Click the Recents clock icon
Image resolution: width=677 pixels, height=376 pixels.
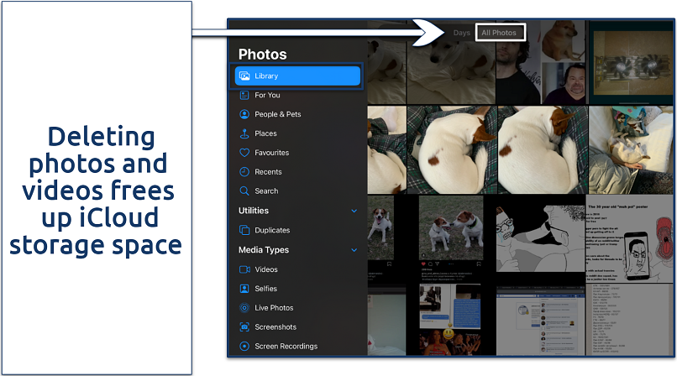[244, 172]
